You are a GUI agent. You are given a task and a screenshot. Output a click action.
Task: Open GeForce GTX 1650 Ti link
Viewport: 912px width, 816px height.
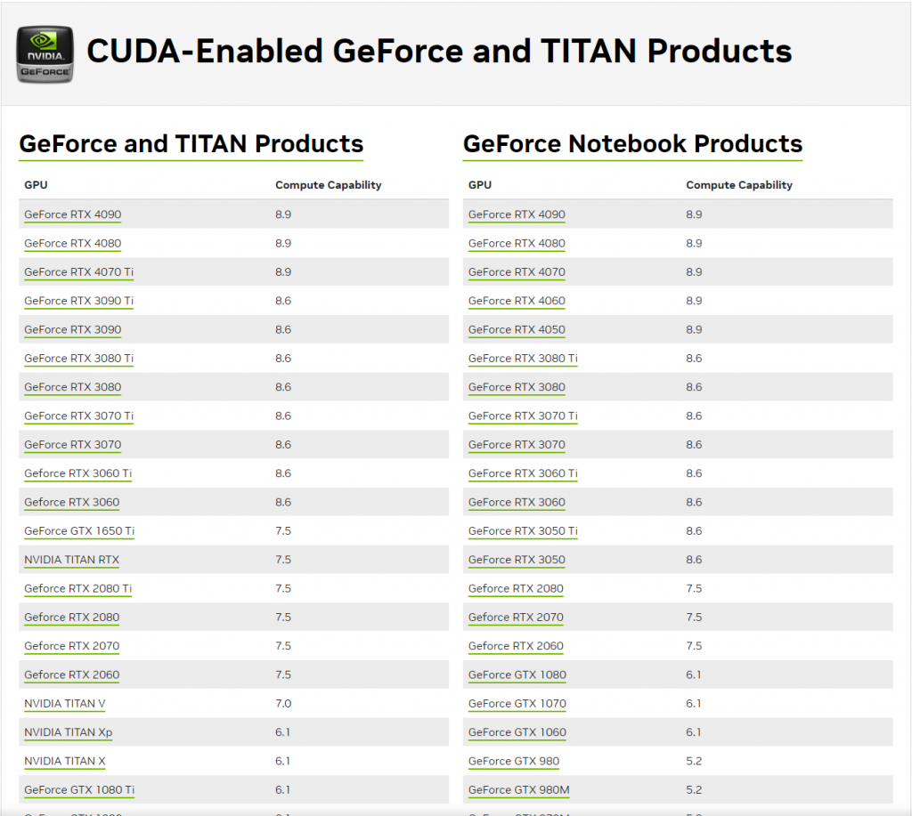pos(79,531)
